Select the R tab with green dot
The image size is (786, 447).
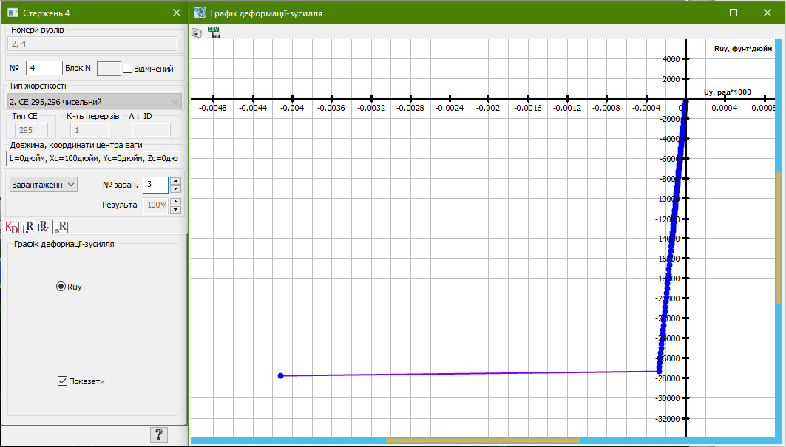61,228
